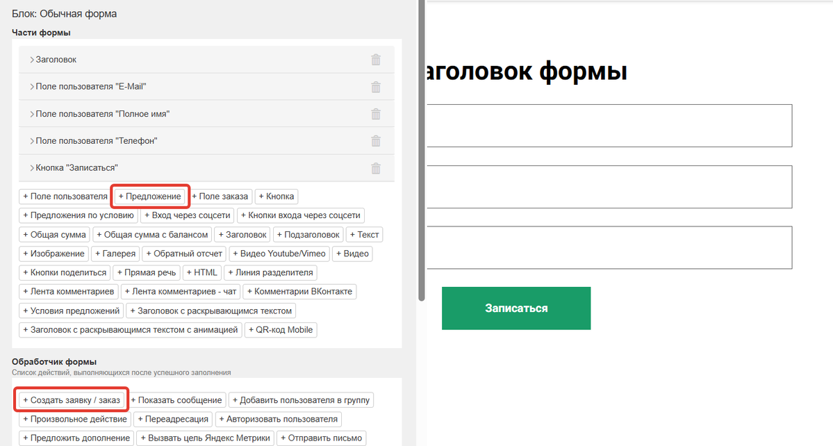This screenshot has width=833, height=446.
Task: Add a "Предложение" element
Action: coord(150,196)
